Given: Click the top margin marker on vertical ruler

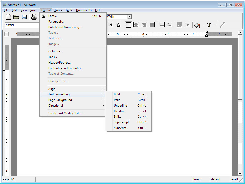Looking at the screenshot, I should (x=4, y=70).
